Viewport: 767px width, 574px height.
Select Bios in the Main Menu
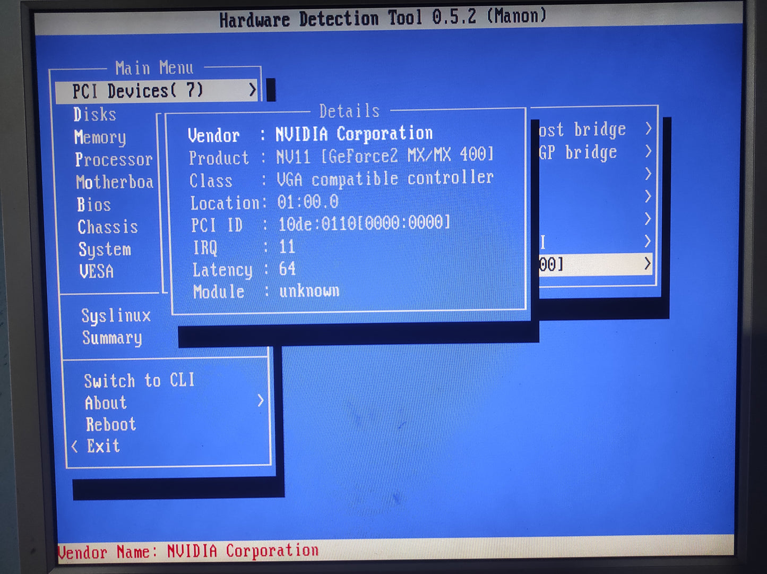click(94, 205)
